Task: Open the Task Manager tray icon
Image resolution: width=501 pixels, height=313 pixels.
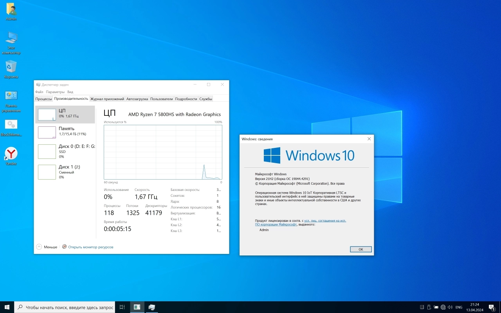Action: [422, 307]
